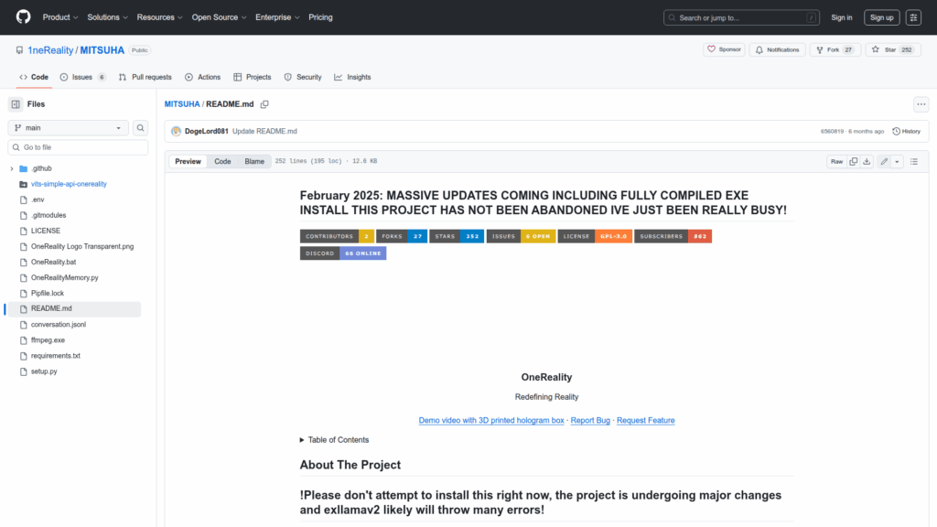Switch to Code view of file
The image size is (937, 527).
pos(222,161)
